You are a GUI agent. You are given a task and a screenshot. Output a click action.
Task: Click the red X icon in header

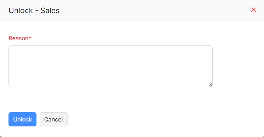(253, 10)
